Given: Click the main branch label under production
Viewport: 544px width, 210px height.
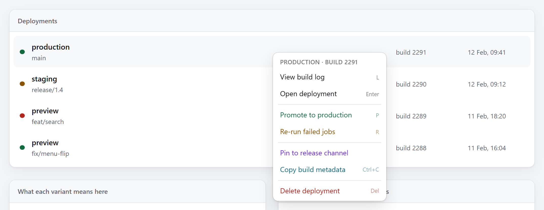Looking at the screenshot, I should 39,58.
